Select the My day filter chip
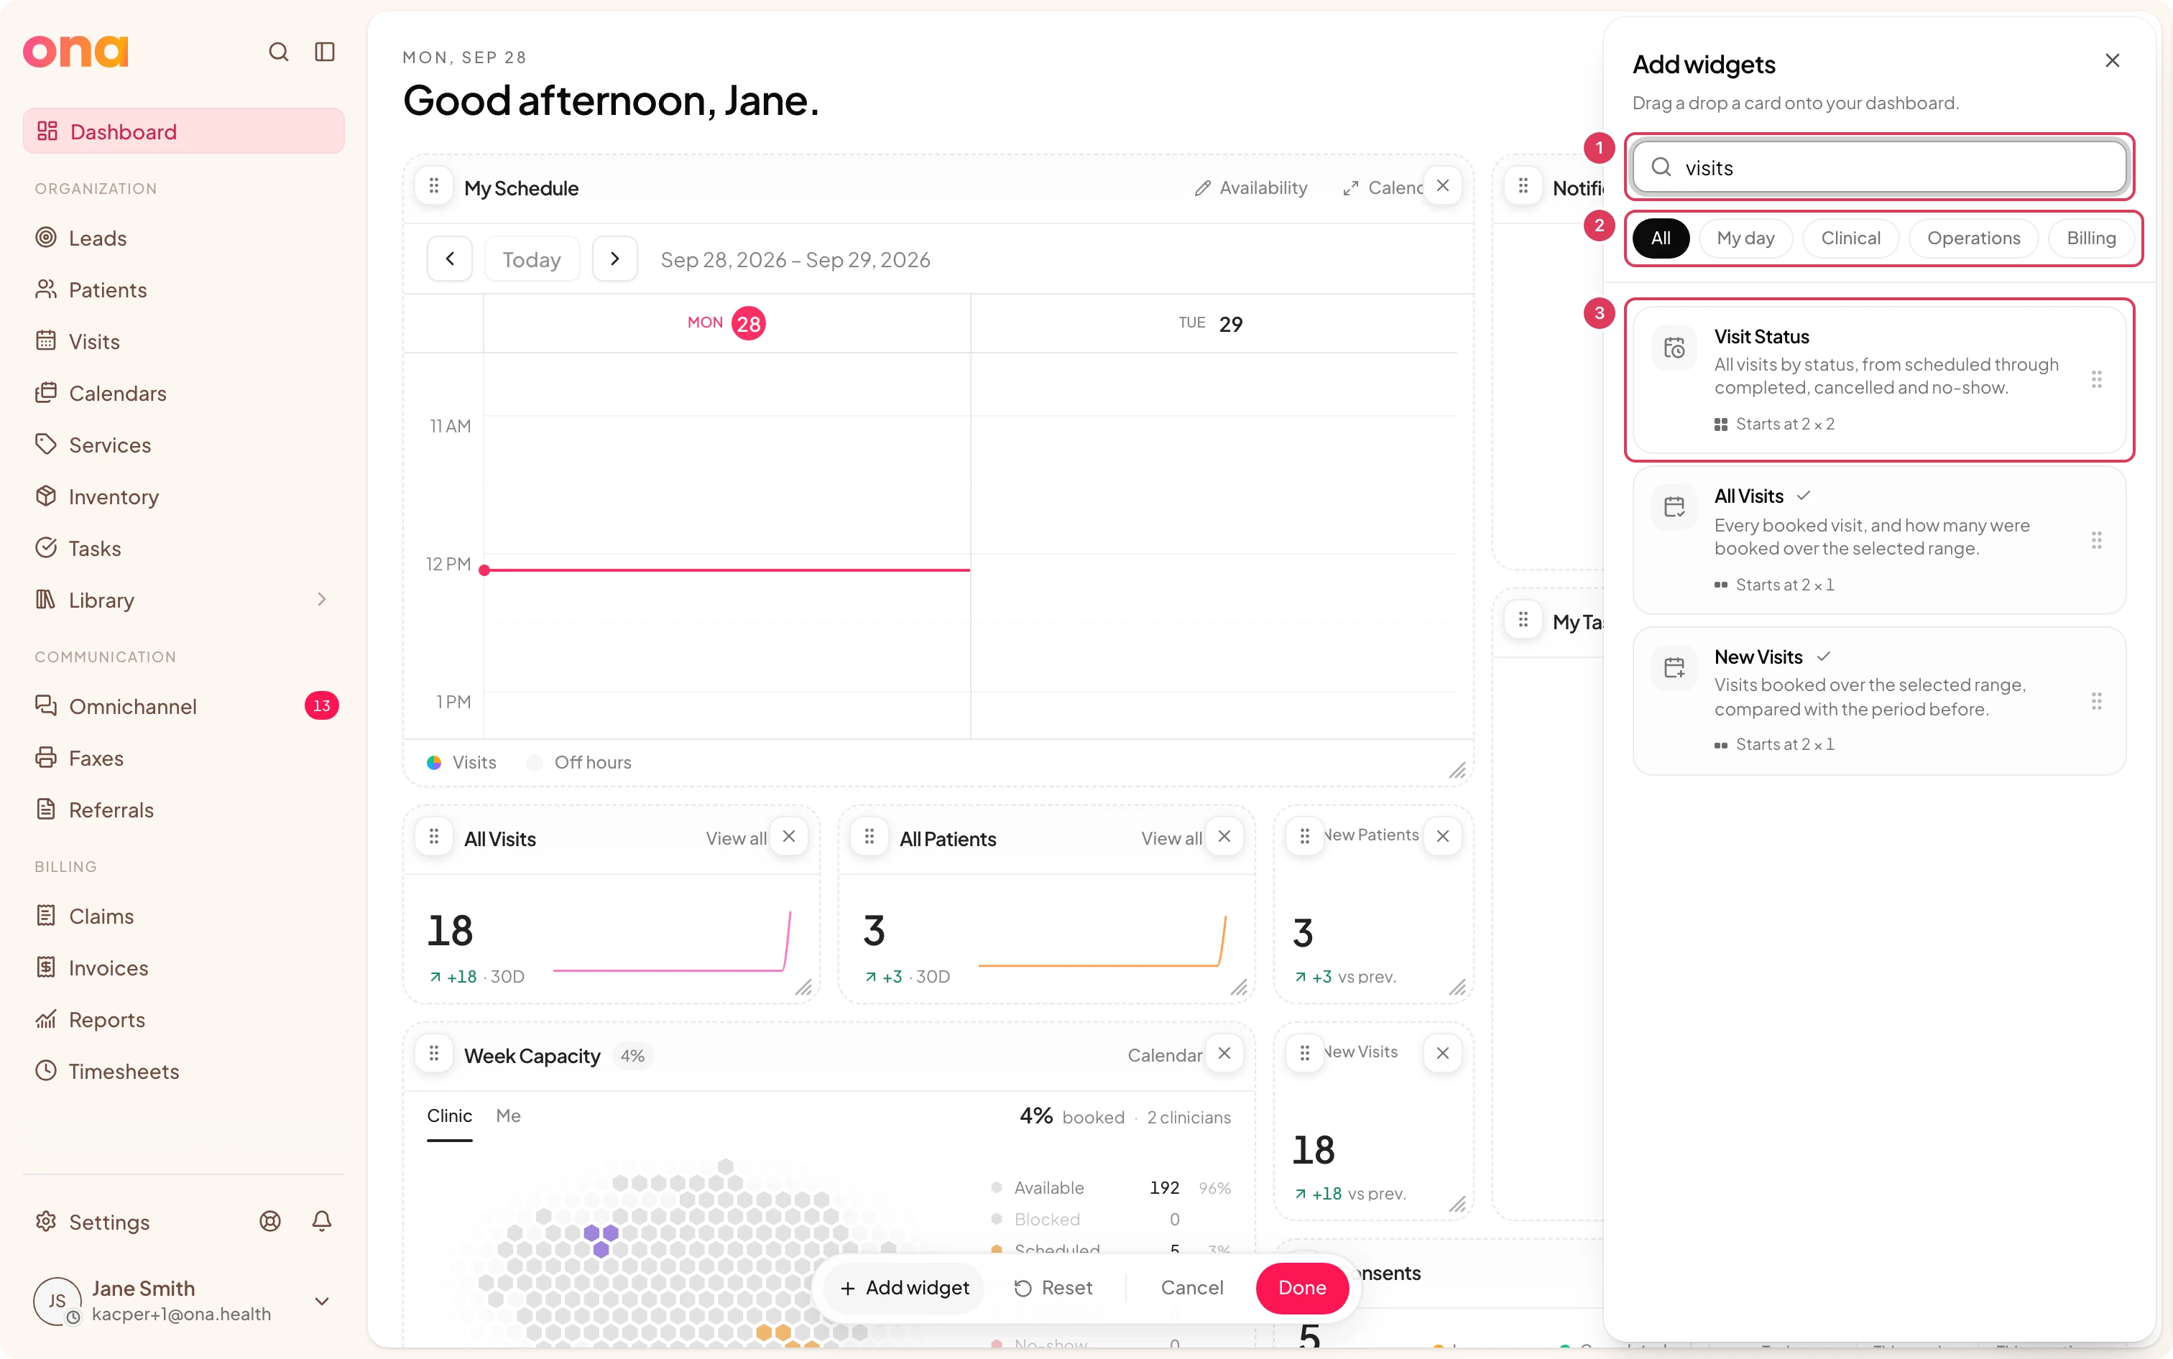Image resolution: width=2173 pixels, height=1359 pixels. click(x=1745, y=237)
